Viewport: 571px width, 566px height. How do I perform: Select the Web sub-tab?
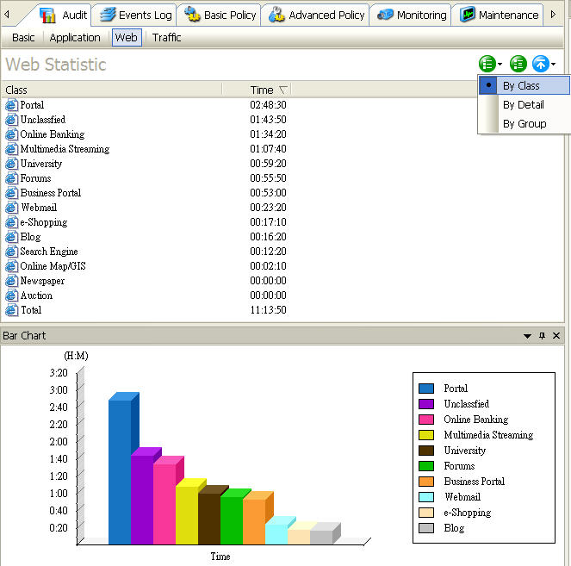[127, 38]
